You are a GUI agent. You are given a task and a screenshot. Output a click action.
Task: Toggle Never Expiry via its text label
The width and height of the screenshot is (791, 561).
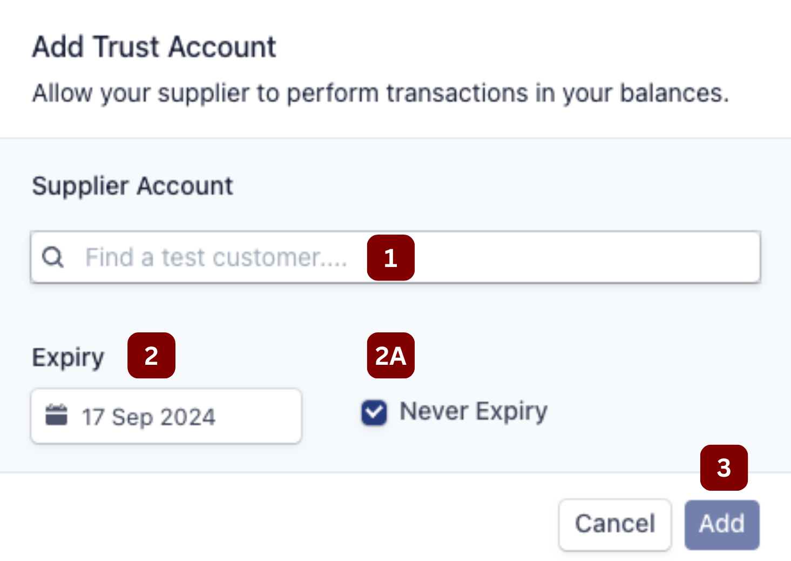(x=472, y=411)
